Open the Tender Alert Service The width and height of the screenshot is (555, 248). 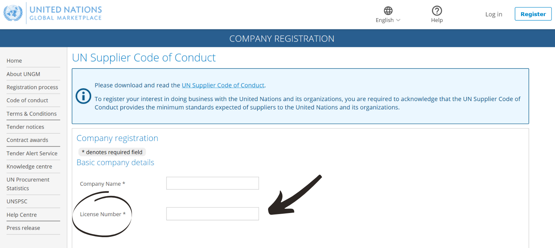click(32, 153)
